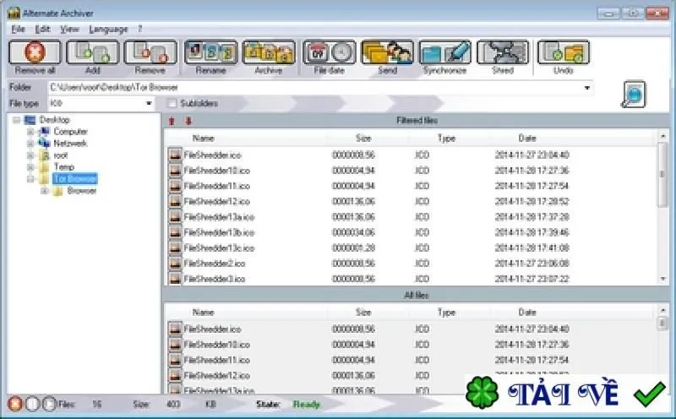The height and width of the screenshot is (419, 676).
Task: Collapse the Tor Browser tree node
Action: pos(30,178)
